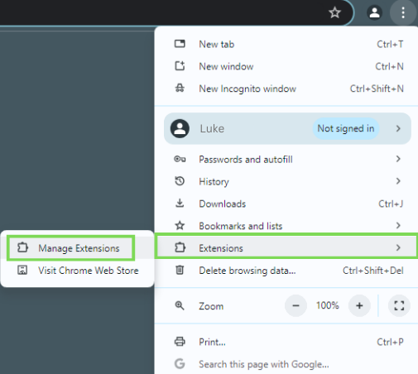Open the profile avatar in toolbar

coord(374,12)
